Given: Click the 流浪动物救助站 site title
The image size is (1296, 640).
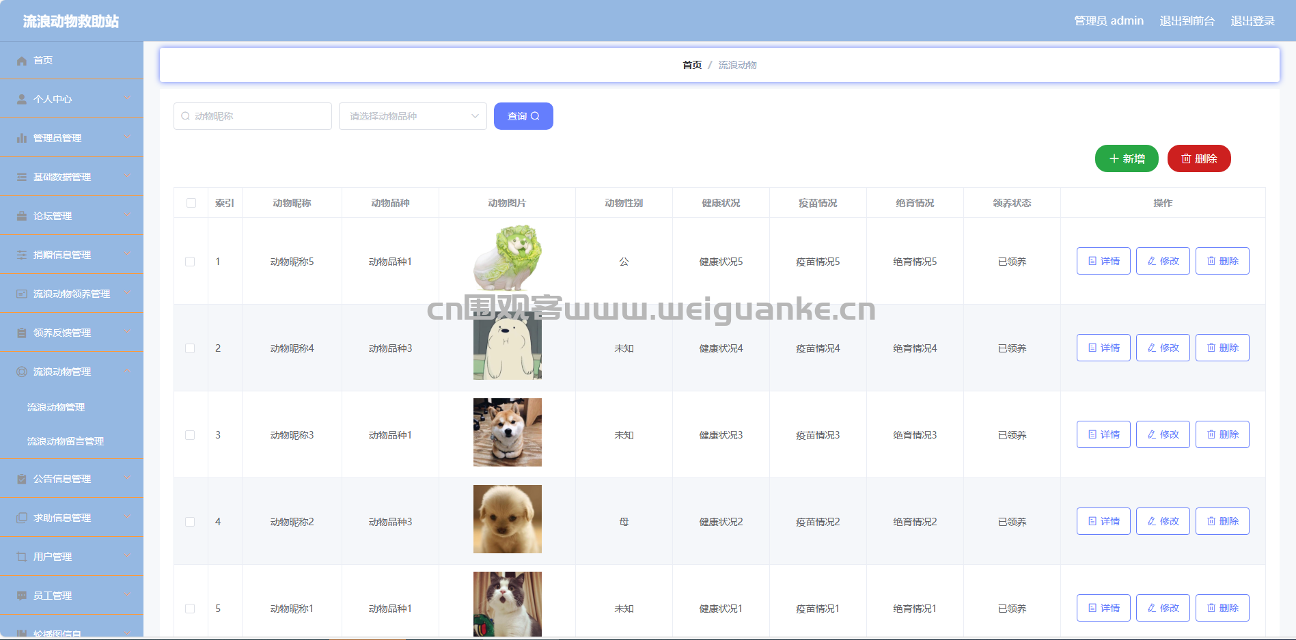Looking at the screenshot, I should pyautogui.click(x=71, y=22).
